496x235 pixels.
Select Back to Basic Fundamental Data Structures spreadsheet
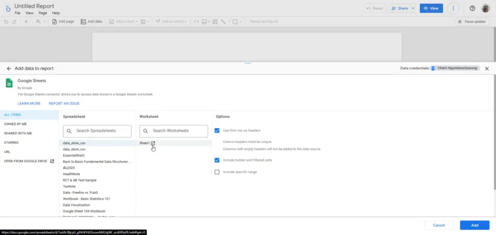point(97,162)
